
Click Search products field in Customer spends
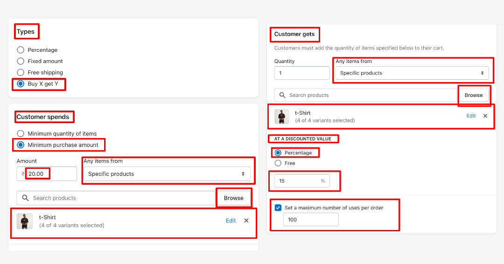[x=116, y=198]
